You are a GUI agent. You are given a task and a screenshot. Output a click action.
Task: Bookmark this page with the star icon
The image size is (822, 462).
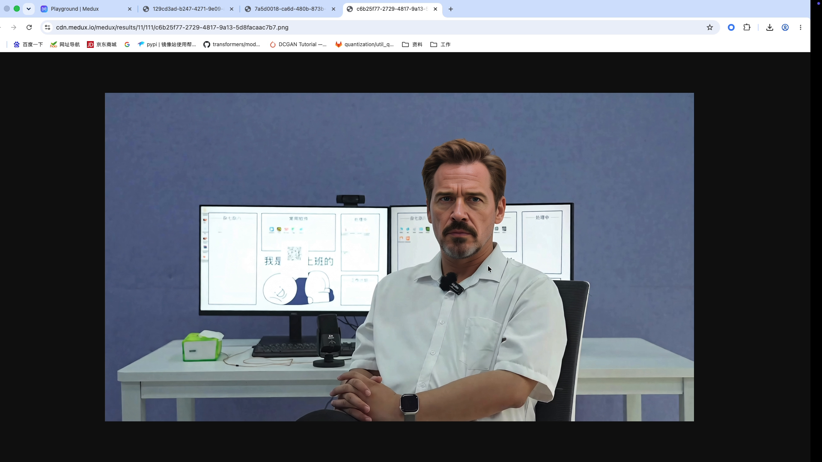pos(710,27)
